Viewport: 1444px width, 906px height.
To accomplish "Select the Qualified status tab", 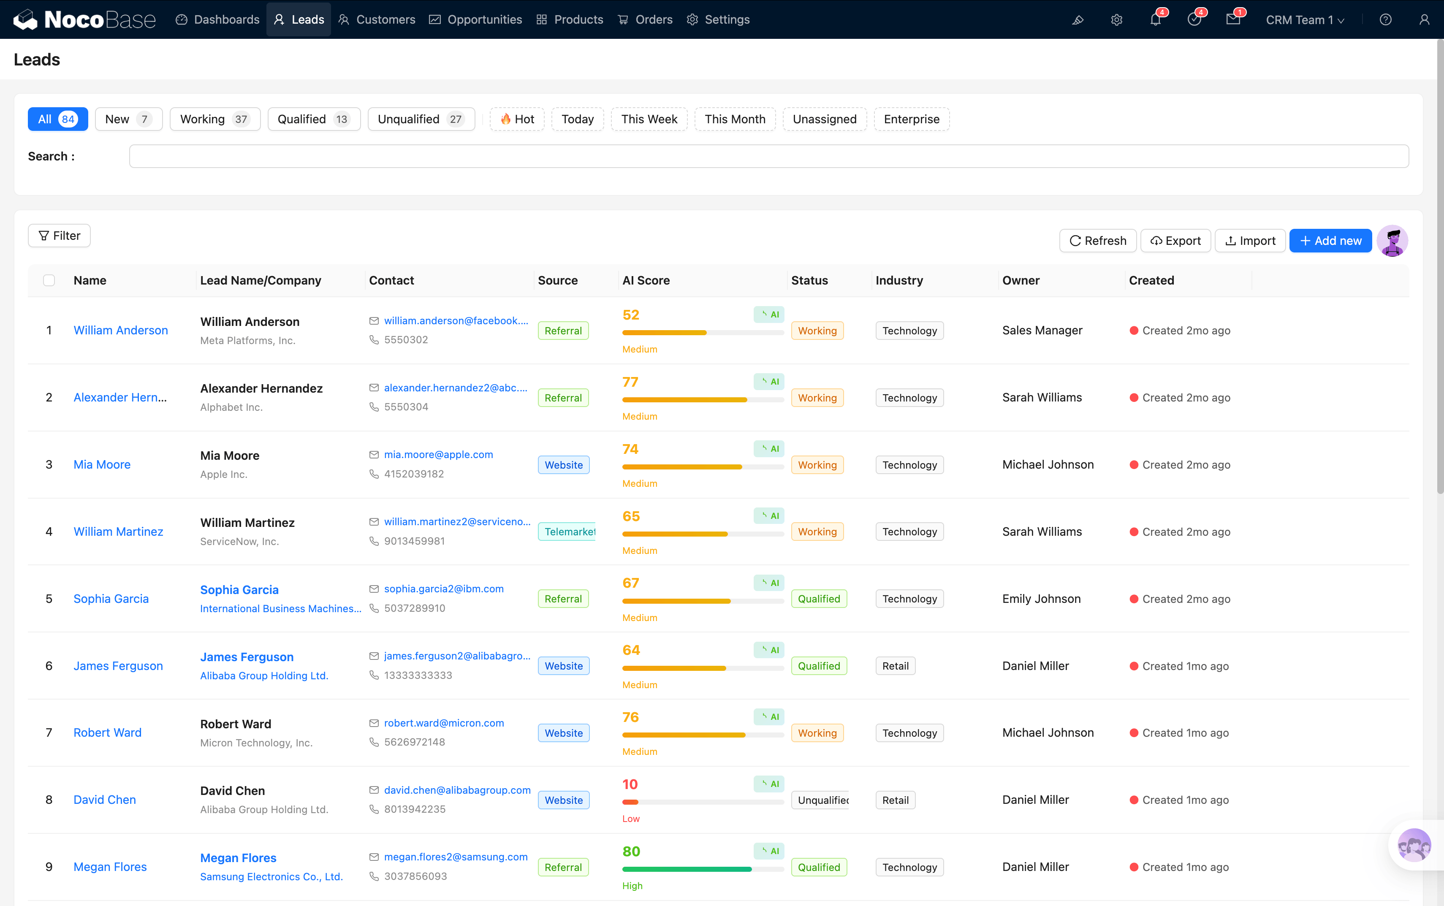I will tap(313, 119).
